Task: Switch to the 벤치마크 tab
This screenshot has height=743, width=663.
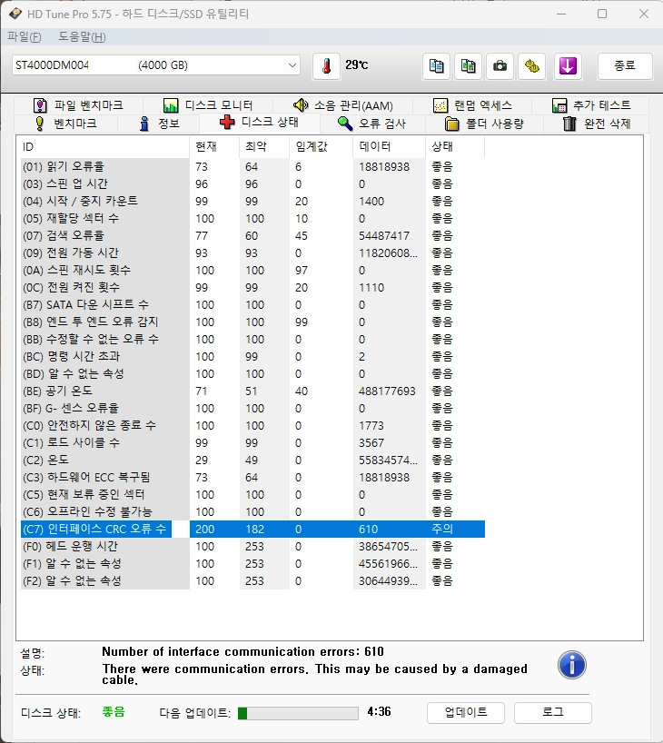Action: coord(66,124)
